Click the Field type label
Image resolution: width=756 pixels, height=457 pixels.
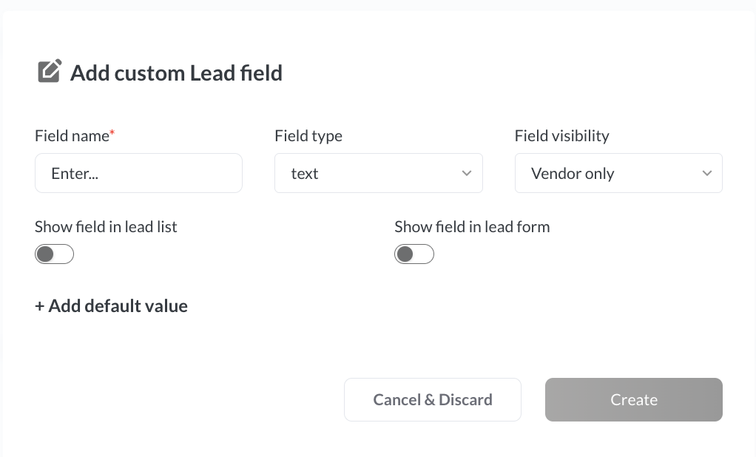pos(308,136)
